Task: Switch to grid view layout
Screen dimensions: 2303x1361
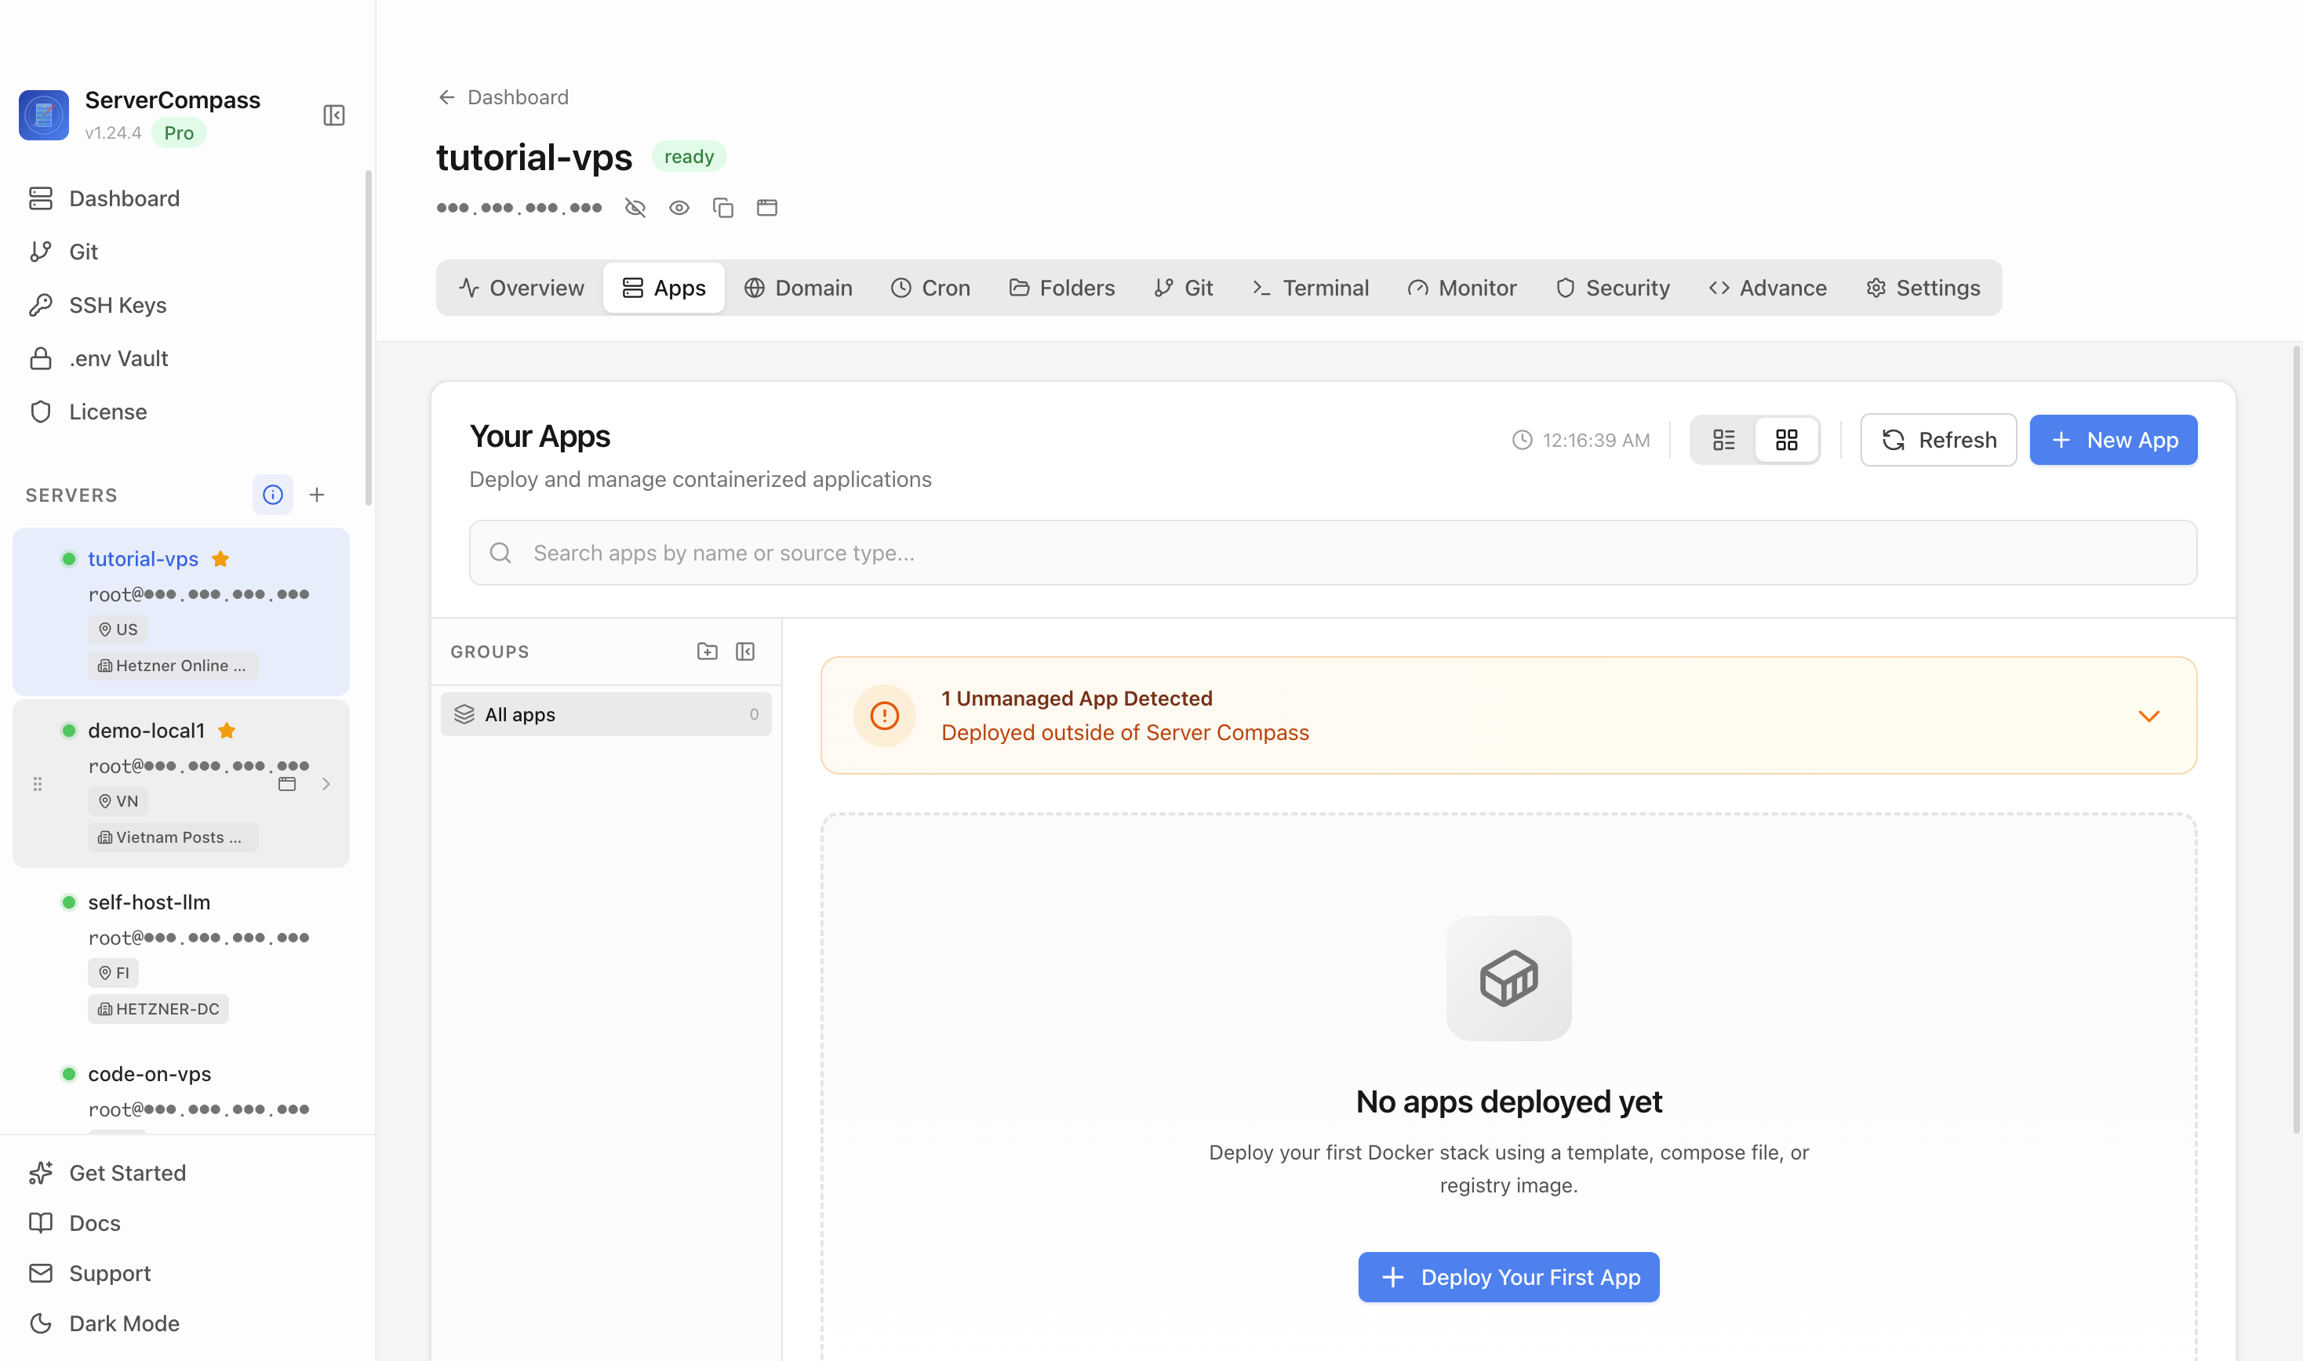Action: (x=1786, y=441)
